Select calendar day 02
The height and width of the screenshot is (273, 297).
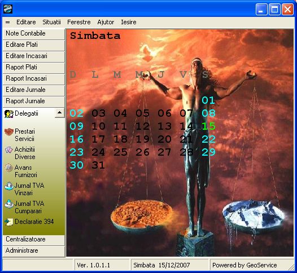click(x=77, y=113)
